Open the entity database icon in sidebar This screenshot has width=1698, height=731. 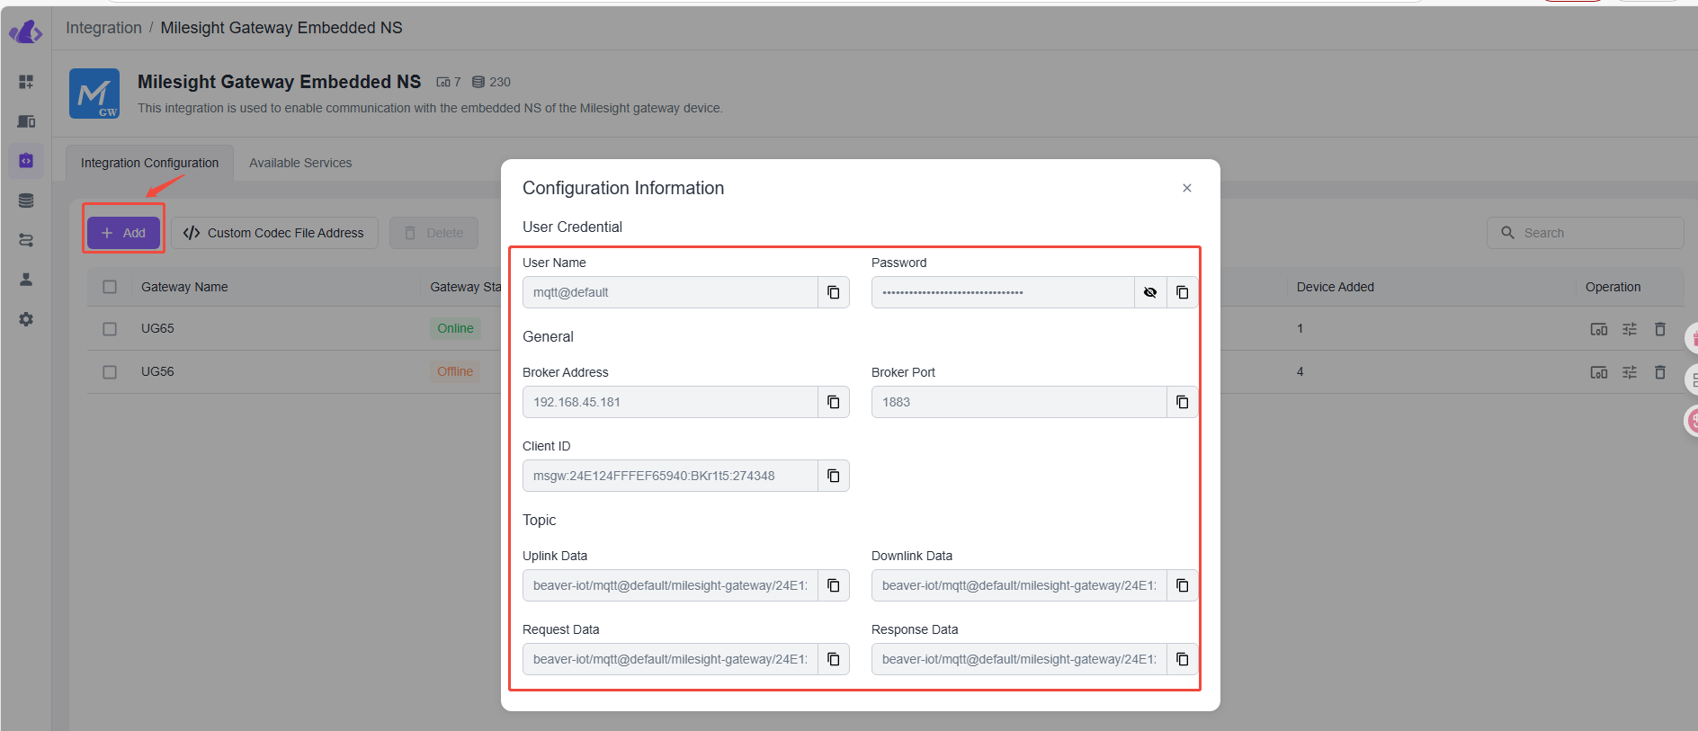point(26,201)
